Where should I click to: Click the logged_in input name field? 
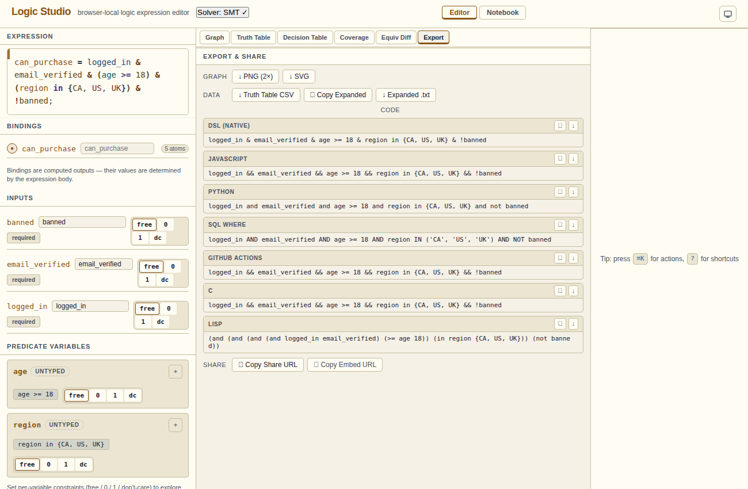pyautogui.click(x=90, y=306)
